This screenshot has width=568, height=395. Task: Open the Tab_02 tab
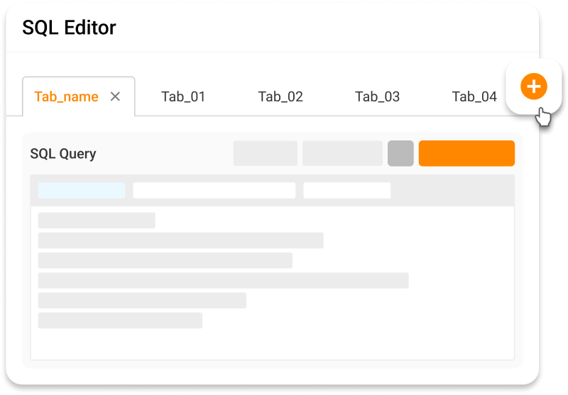[x=280, y=96]
